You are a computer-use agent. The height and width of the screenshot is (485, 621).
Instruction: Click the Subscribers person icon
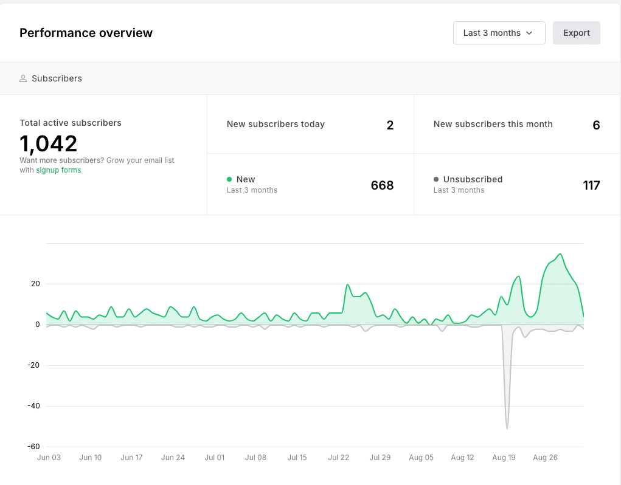point(23,78)
